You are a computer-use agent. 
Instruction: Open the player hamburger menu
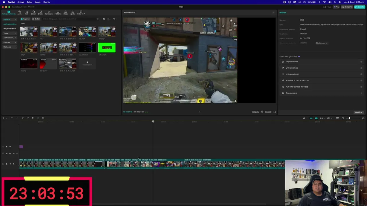tap(273, 13)
